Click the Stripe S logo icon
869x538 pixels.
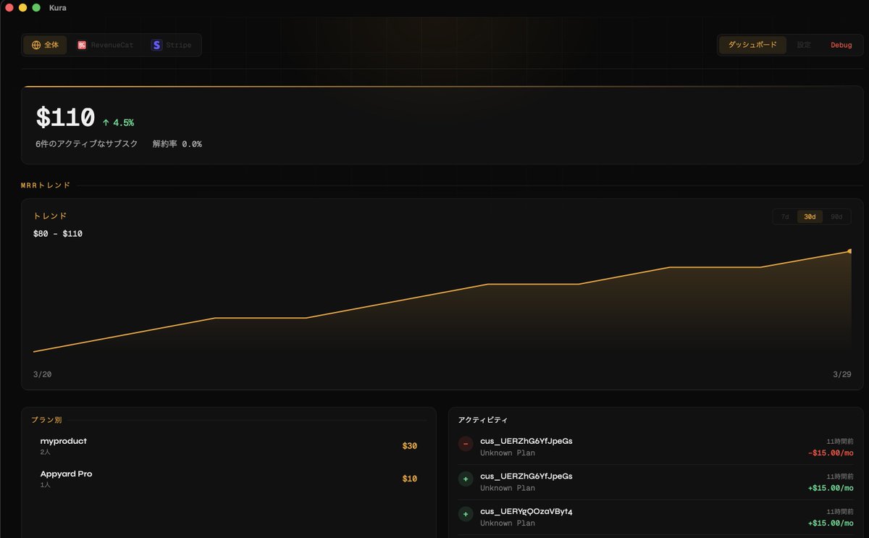tap(156, 45)
